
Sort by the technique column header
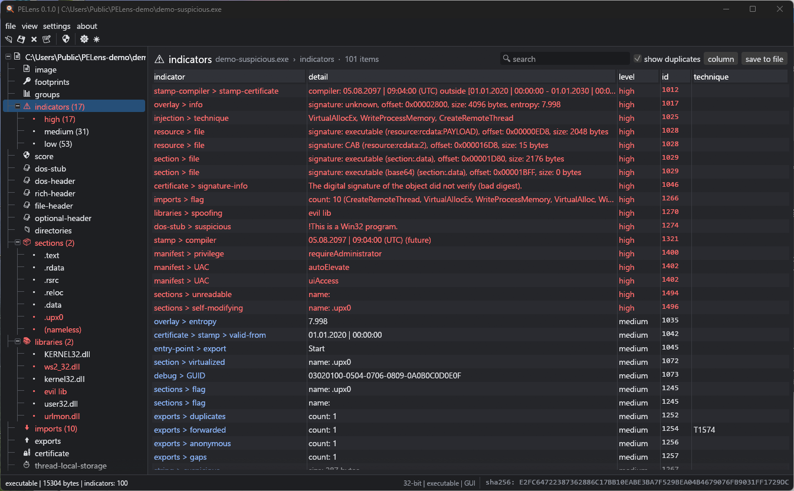[740, 77]
